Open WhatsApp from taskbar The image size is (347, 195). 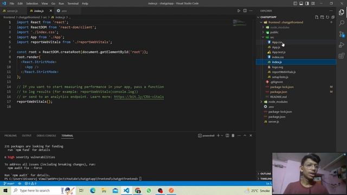[x=149, y=190]
